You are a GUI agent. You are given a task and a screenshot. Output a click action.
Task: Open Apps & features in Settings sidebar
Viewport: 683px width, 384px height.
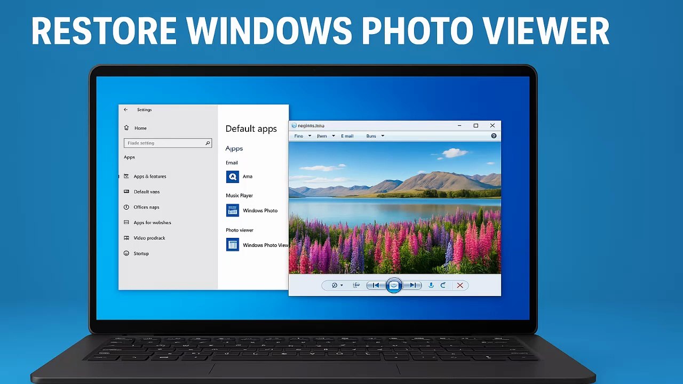pos(145,177)
